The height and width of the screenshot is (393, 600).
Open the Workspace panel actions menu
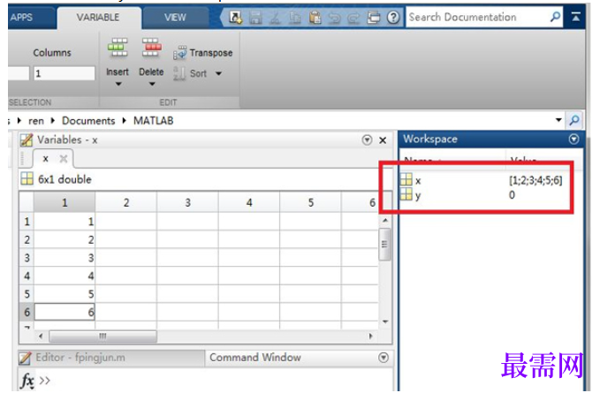tap(573, 140)
